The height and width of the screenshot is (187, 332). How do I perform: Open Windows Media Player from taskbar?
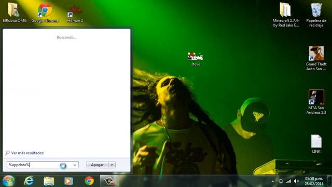click(x=68, y=181)
